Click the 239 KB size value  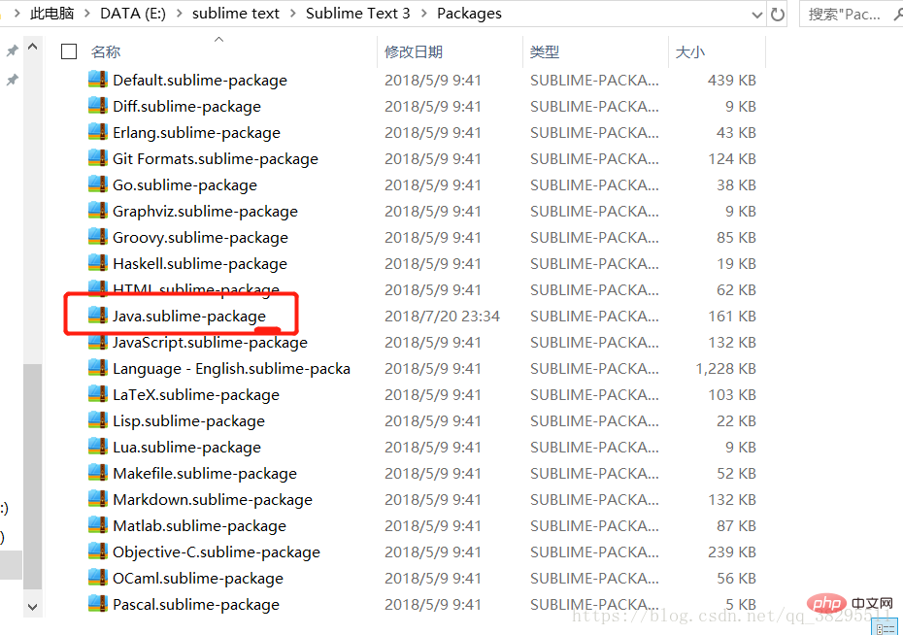point(732,552)
